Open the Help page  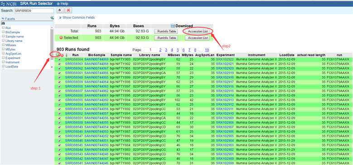click(x=63, y=4)
